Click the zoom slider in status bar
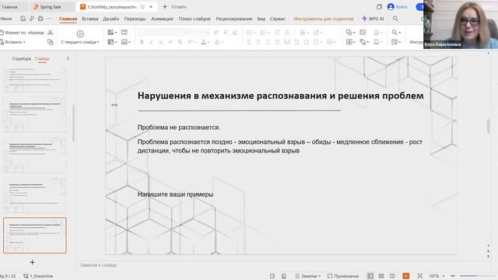The image size is (498, 280). click(x=477, y=276)
